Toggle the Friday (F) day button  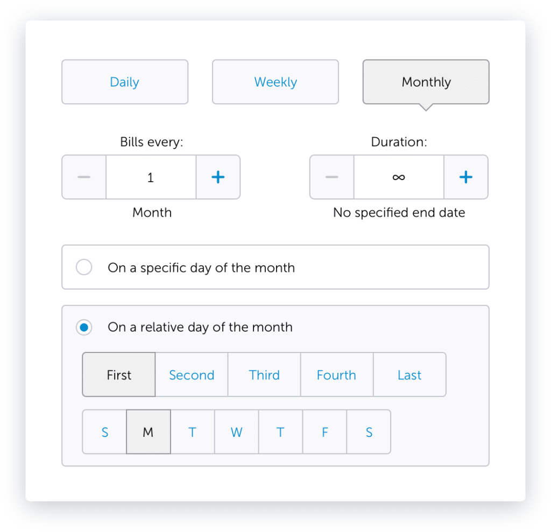pyautogui.click(x=325, y=432)
